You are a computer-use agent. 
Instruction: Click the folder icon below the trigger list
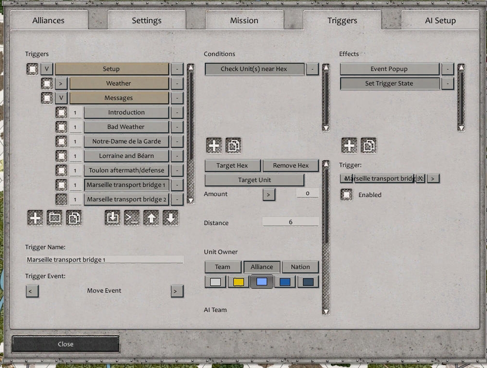55,218
